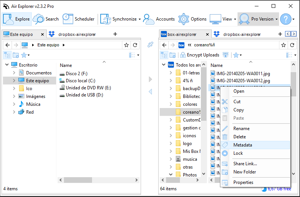Choose Share Link... from the context menu
This screenshot has width=300, height=197.
click(255, 164)
